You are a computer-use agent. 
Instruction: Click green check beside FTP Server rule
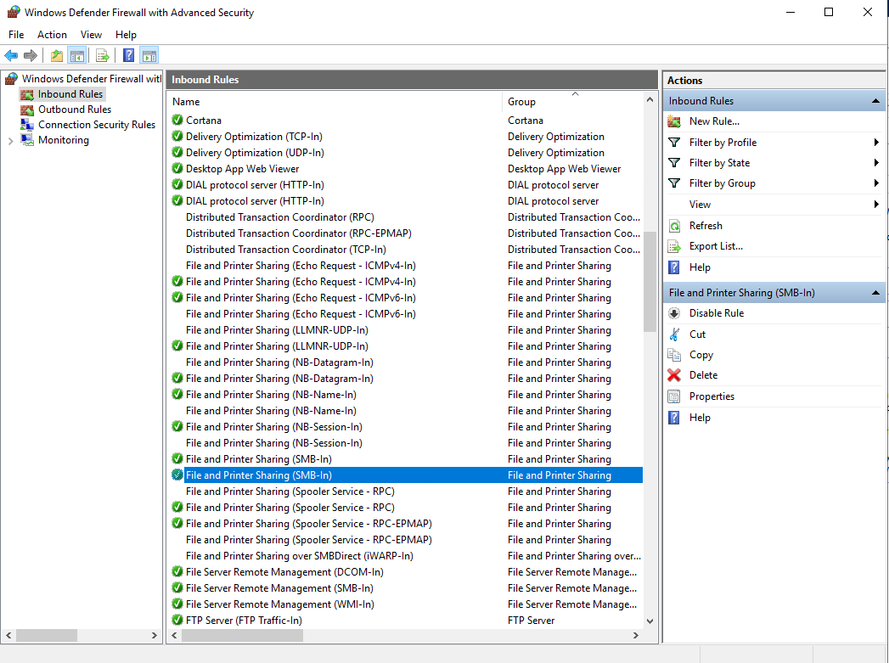click(x=177, y=620)
